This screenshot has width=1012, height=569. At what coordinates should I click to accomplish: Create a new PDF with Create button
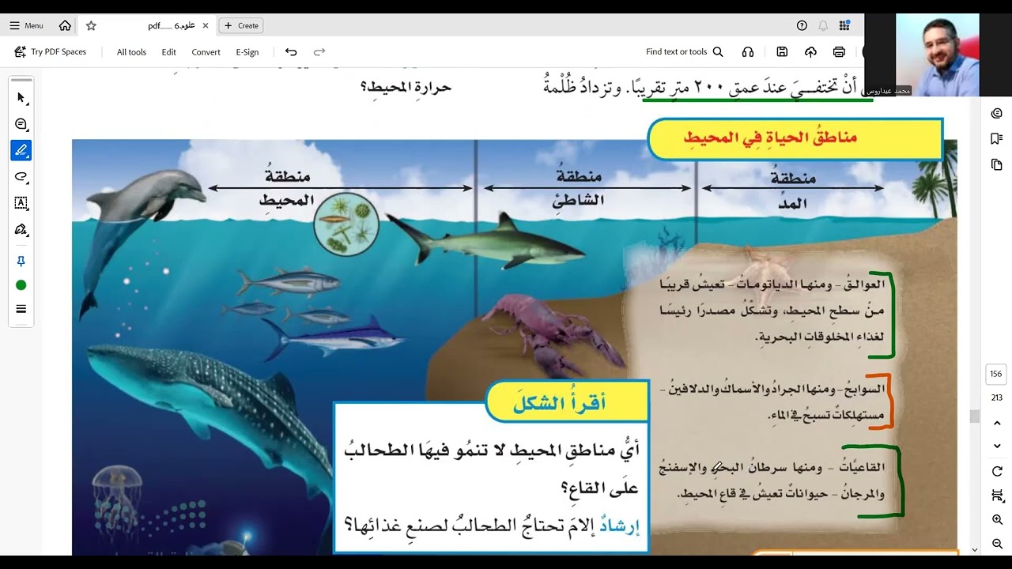pyautogui.click(x=241, y=25)
